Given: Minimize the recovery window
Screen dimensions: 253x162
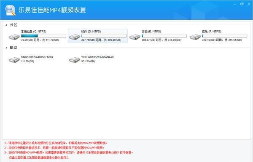Looking at the screenshot, I should 234,5.
